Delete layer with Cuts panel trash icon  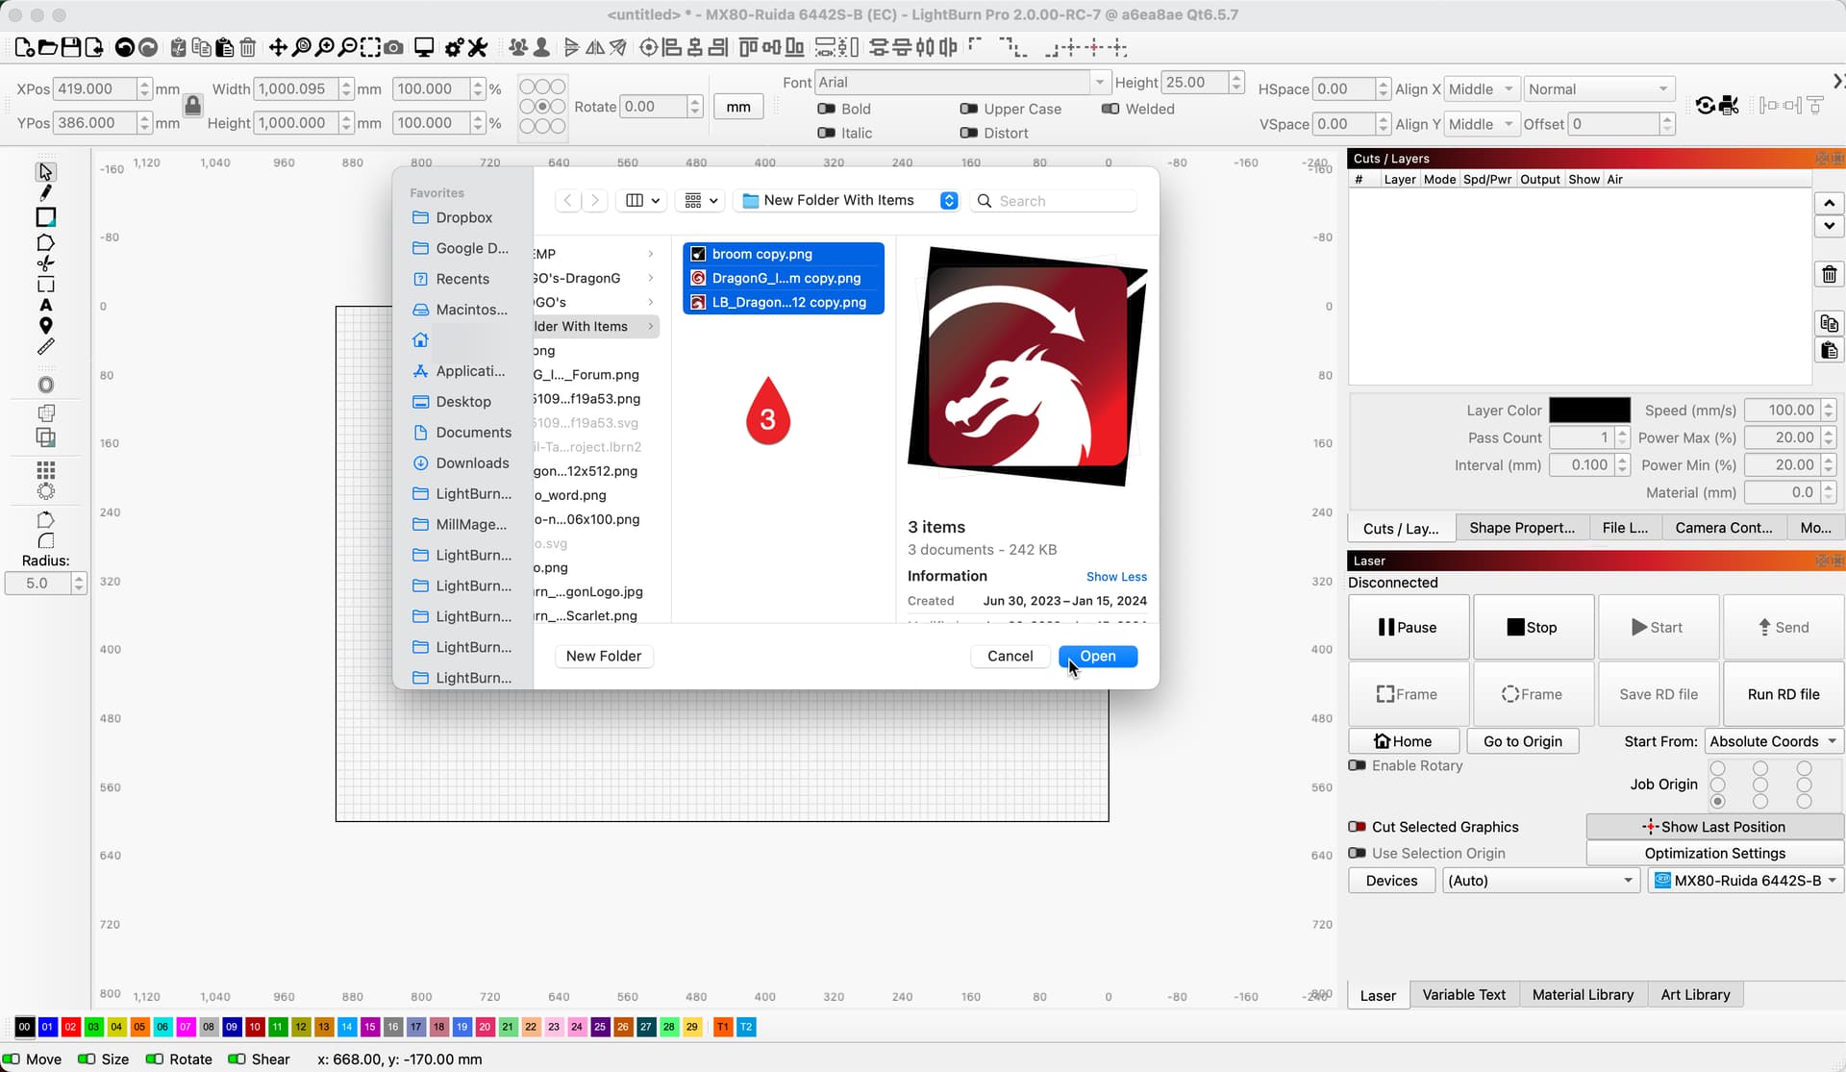(x=1829, y=274)
